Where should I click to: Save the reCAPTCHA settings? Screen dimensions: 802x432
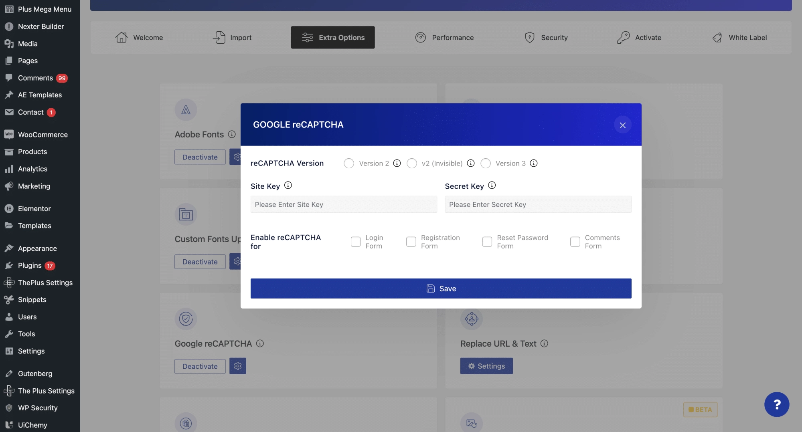click(441, 289)
